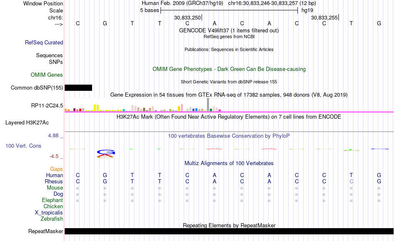394x241 pixels.
Task: Click the RepeatMasker track label
Action: pos(46,231)
